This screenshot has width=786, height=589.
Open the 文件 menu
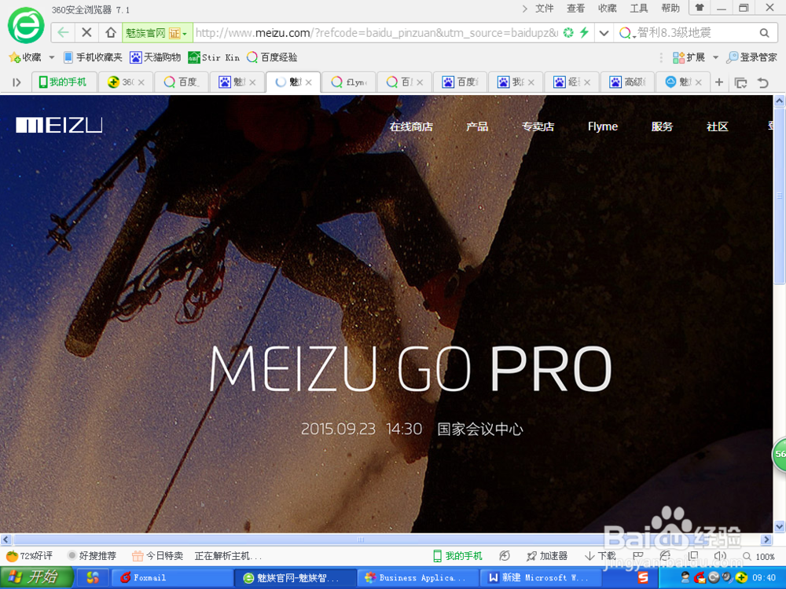click(x=545, y=8)
